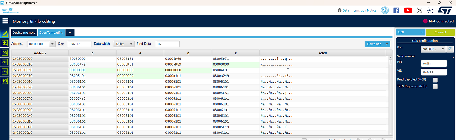
Task: Select cell 0800AF91
Action: click(236, 70)
